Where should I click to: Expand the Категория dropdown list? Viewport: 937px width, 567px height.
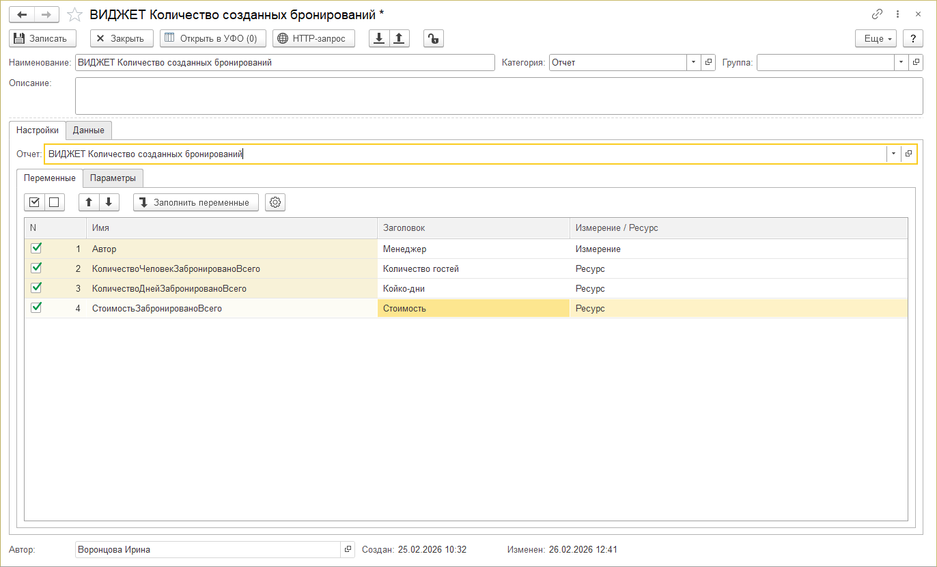coord(693,62)
